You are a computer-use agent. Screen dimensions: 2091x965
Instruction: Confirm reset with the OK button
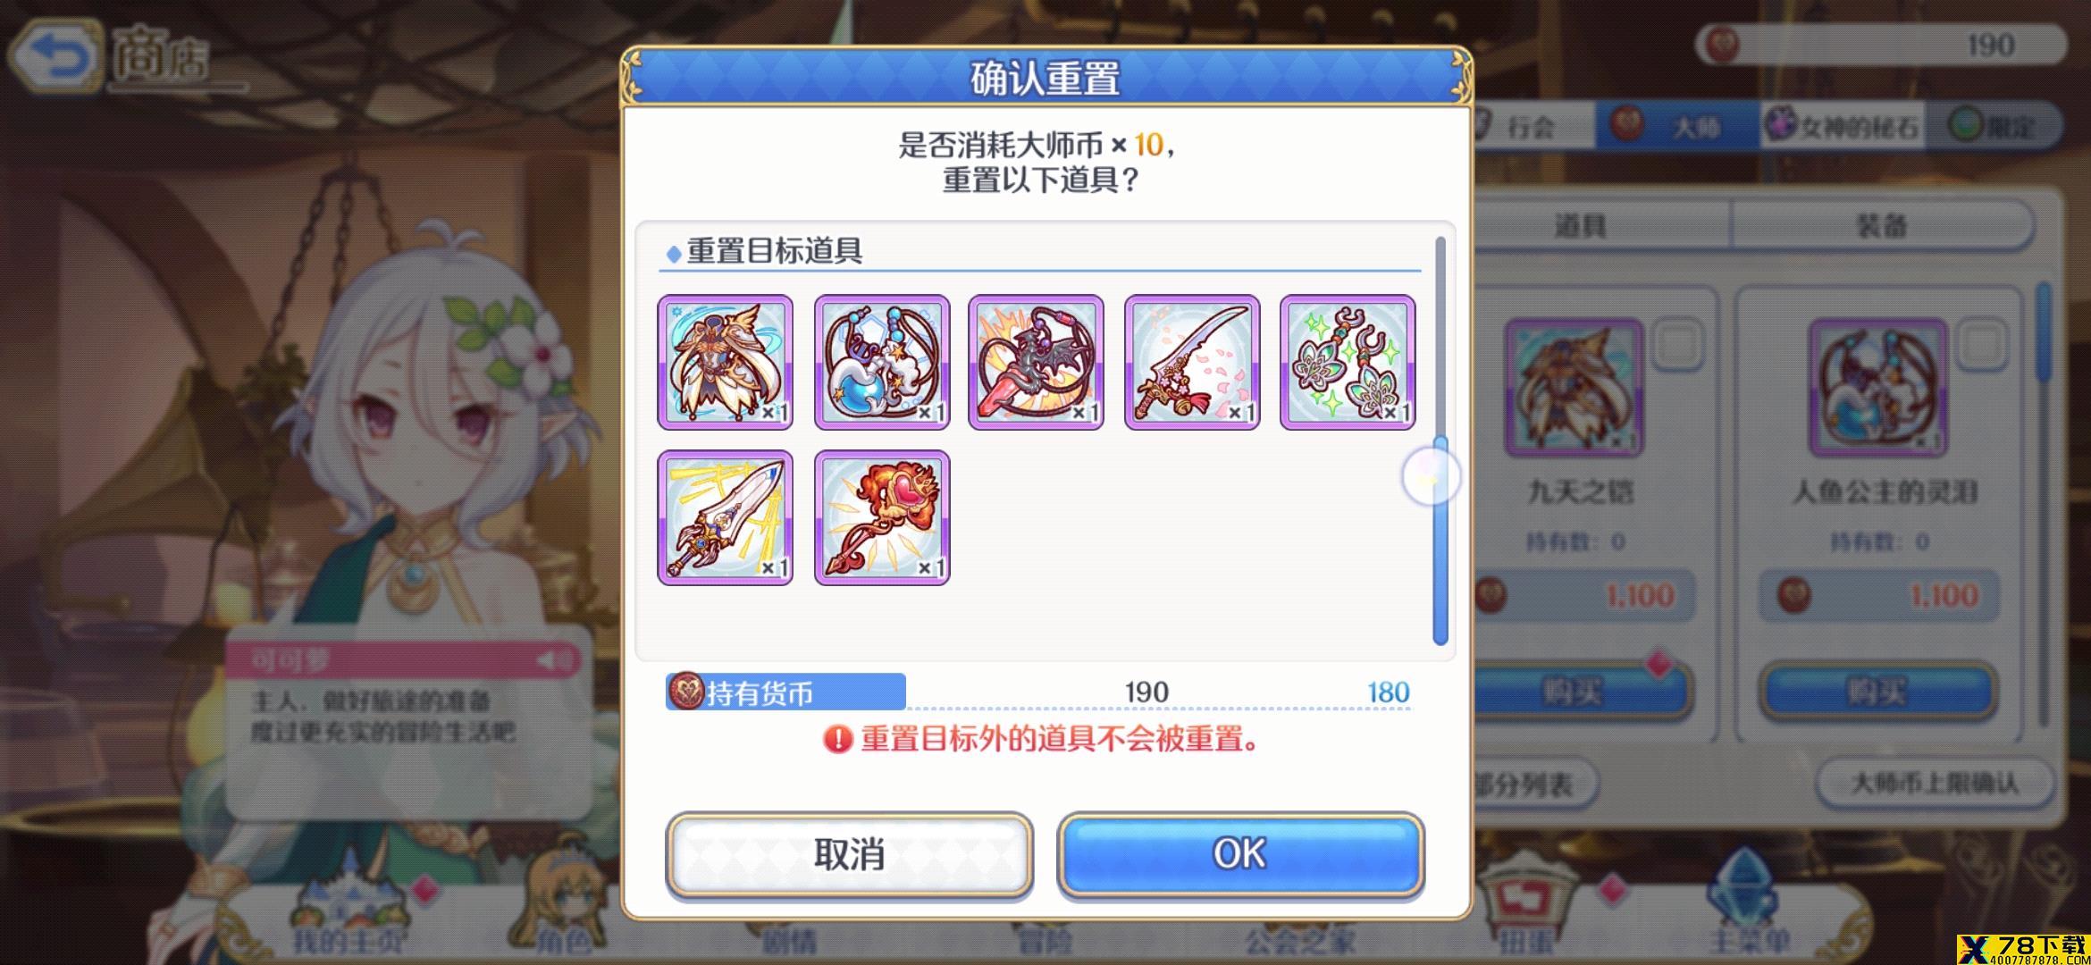pos(1240,854)
